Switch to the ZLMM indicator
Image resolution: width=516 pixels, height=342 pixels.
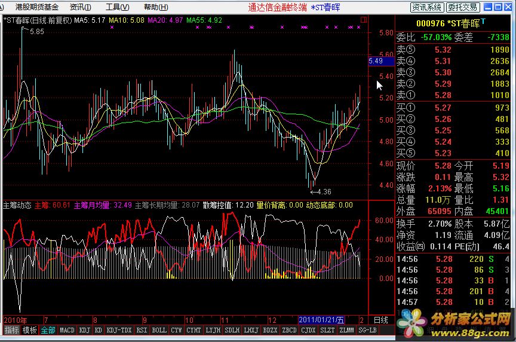[346, 330]
